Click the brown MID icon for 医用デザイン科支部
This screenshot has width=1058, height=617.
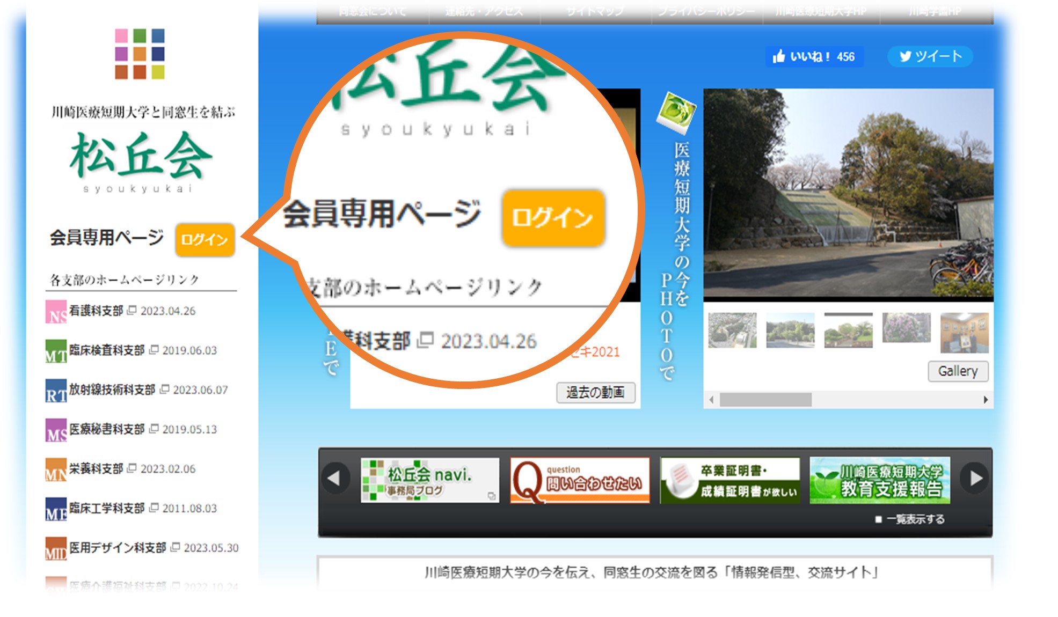[56, 548]
